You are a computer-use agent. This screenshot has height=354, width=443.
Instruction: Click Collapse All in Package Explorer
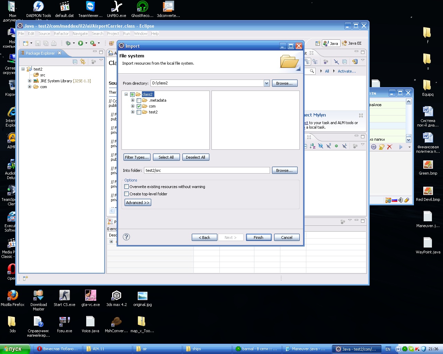(75, 62)
